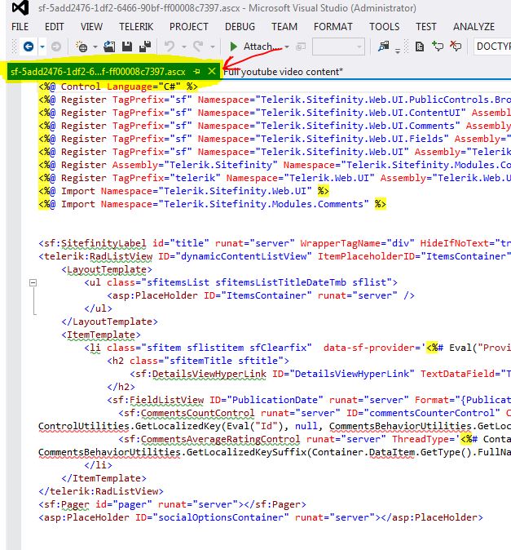Open the FILE menu
Image resolution: width=511 pixels, height=550 pixels.
click(x=20, y=27)
